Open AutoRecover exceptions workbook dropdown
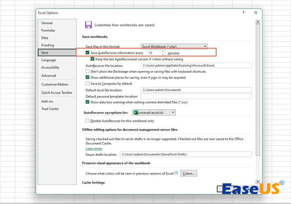Viewport: 291px width, 204px height. (154, 112)
